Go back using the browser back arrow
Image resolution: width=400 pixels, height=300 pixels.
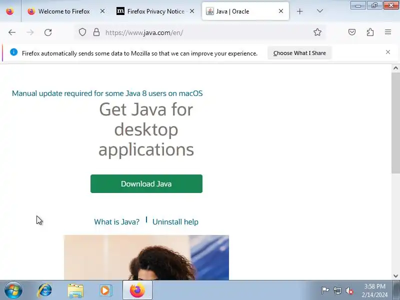12,32
